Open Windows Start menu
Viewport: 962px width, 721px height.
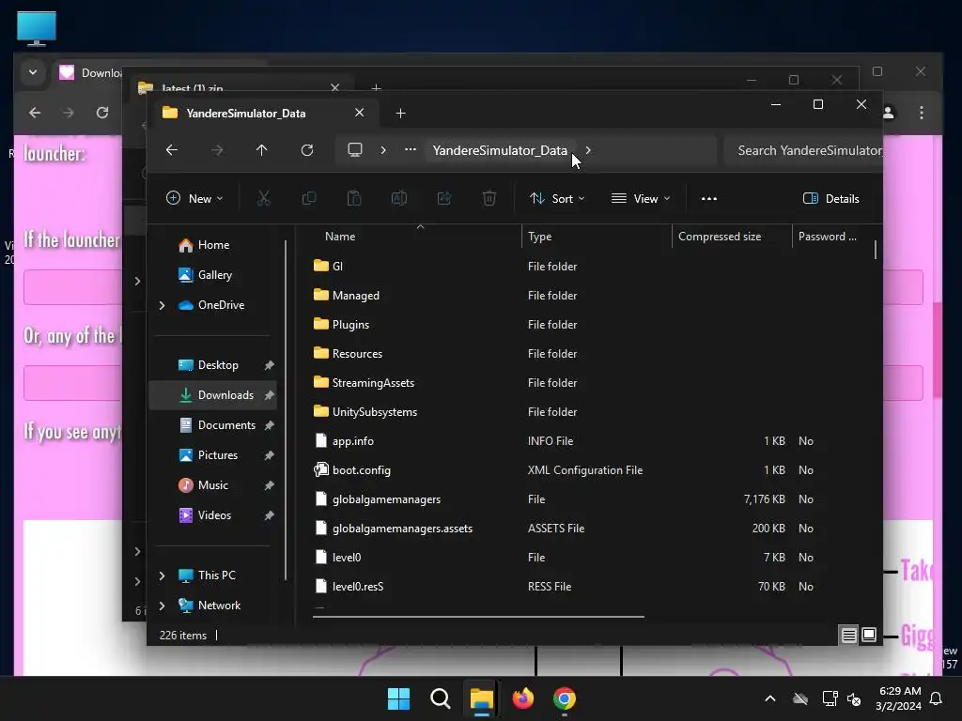click(398, 698)
